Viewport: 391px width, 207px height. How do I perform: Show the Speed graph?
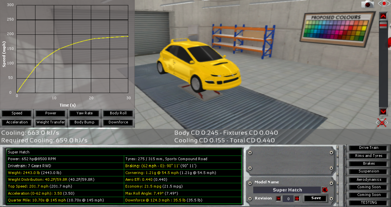[x=17, y=113]
